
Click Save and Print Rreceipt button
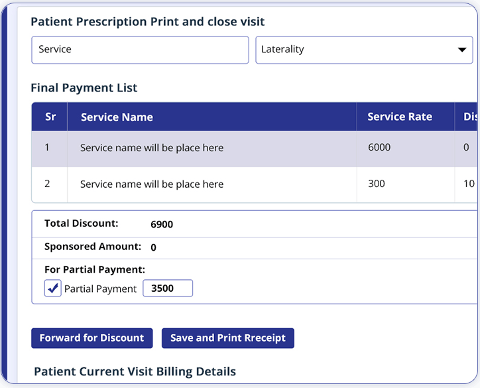click(x=227, y=338)
